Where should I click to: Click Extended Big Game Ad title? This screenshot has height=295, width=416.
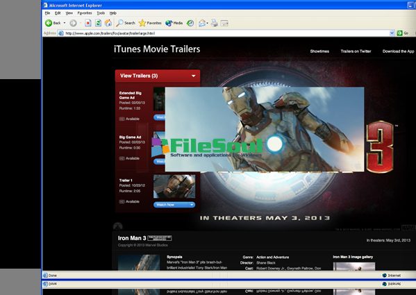131,95
